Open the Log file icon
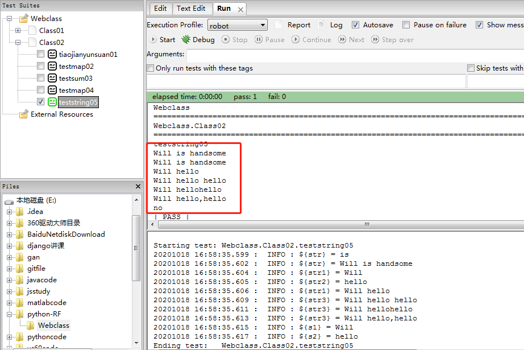 [321, 25]
